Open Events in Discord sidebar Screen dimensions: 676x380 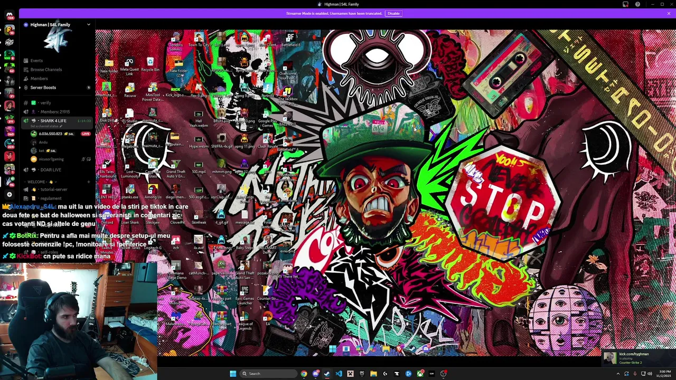pos(36,61)
